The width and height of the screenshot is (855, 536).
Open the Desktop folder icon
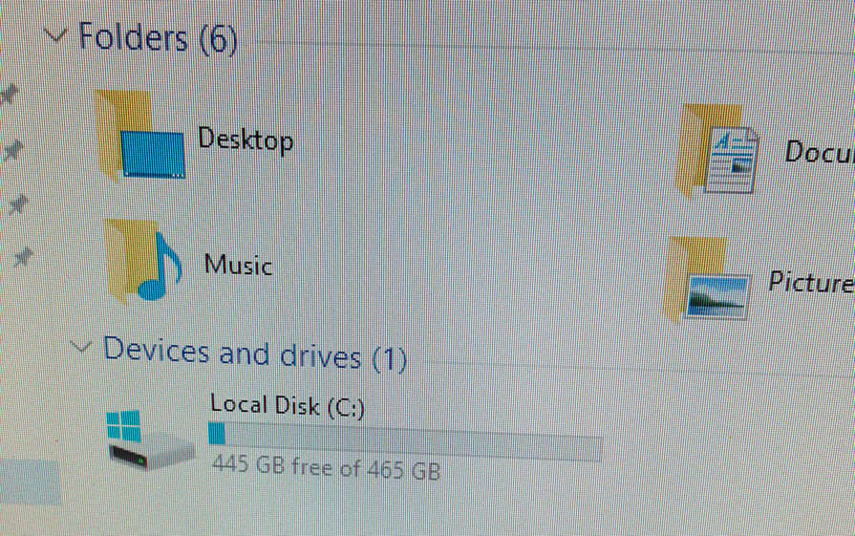[140, 137]
